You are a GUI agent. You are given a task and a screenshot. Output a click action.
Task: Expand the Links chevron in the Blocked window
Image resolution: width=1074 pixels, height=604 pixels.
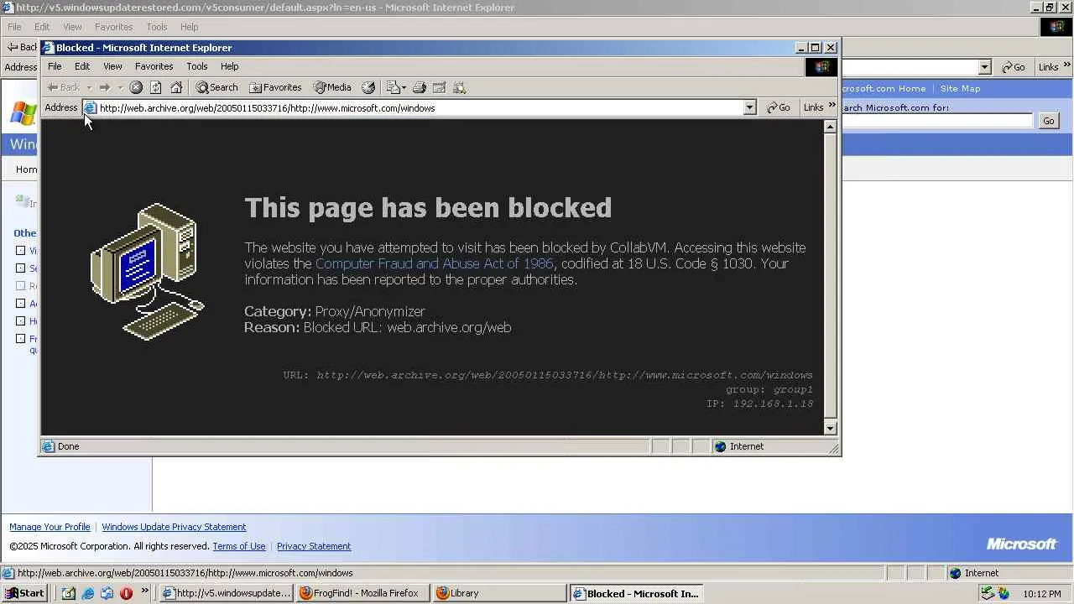[832, 106]
